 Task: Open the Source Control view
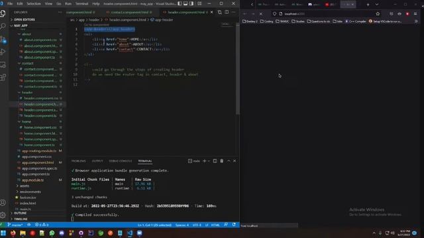point(3,40)
